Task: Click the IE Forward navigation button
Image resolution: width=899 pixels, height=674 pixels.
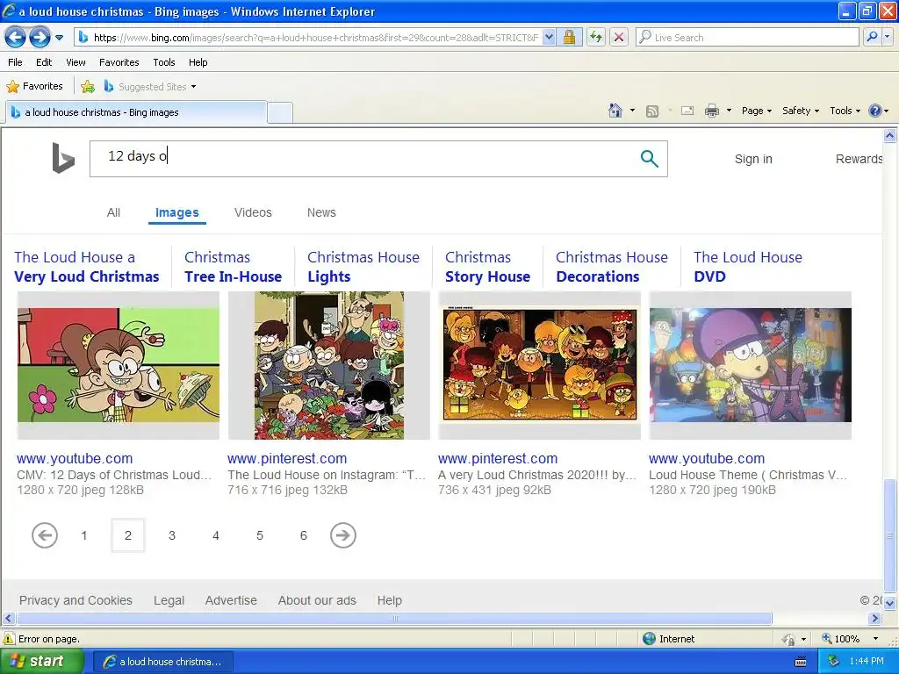Action: tap(39, 38)
